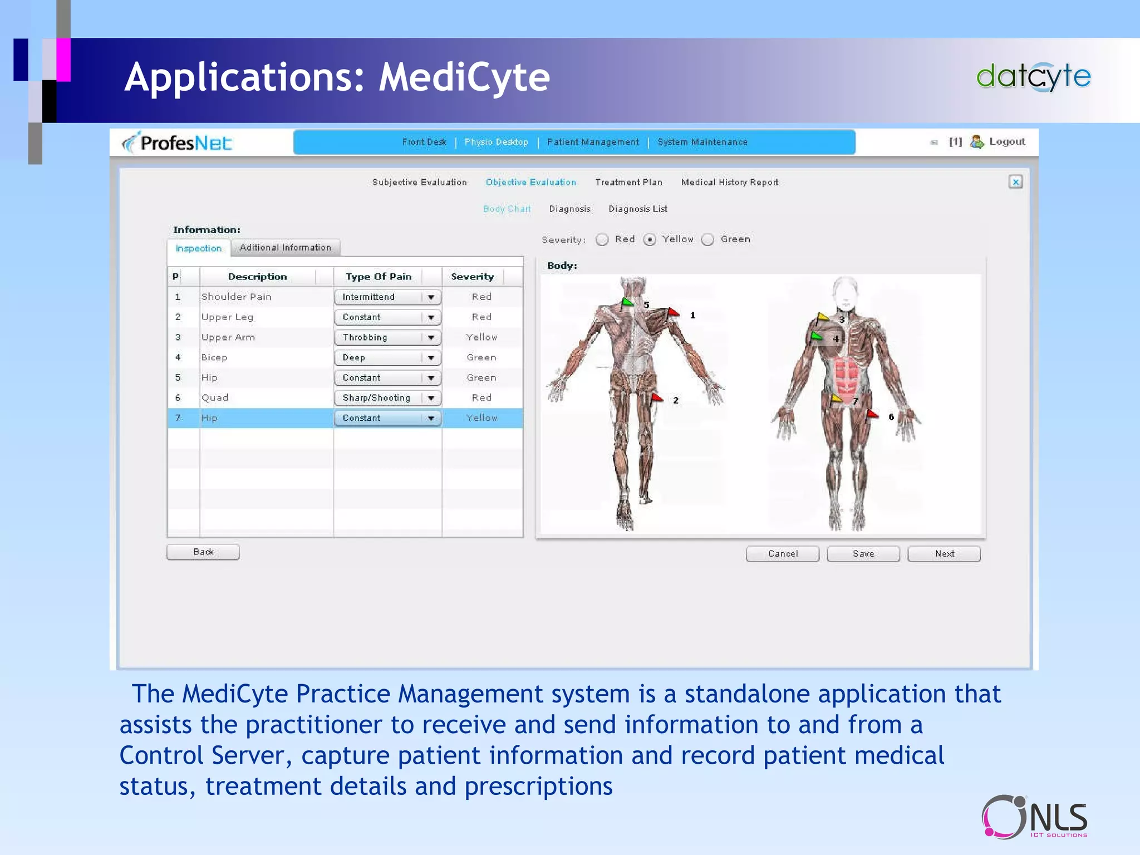Image resolution: width=1140 pixels, height=855 pixels.
Task: Close the evaluation panel with X
Action: 1015,182
